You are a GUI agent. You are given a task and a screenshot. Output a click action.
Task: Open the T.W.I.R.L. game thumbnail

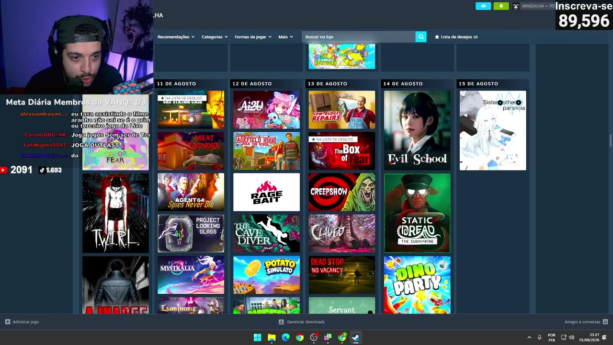[115, 213]
